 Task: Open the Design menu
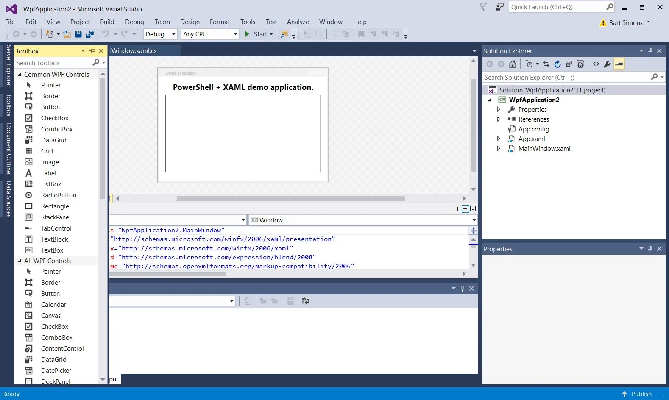(x=190, y=22)
